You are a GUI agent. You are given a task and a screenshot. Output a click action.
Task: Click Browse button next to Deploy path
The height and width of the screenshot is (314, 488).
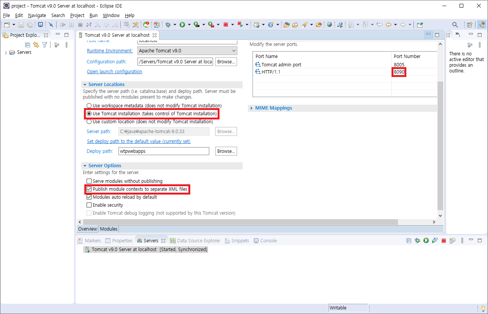[226, 151]
